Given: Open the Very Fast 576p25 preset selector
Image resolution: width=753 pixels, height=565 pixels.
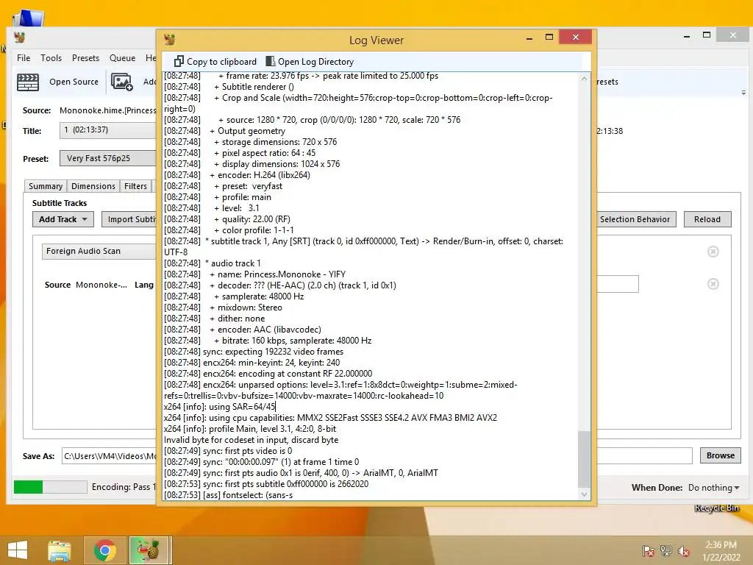Looking at the screenshot, I should click(108, 158).
